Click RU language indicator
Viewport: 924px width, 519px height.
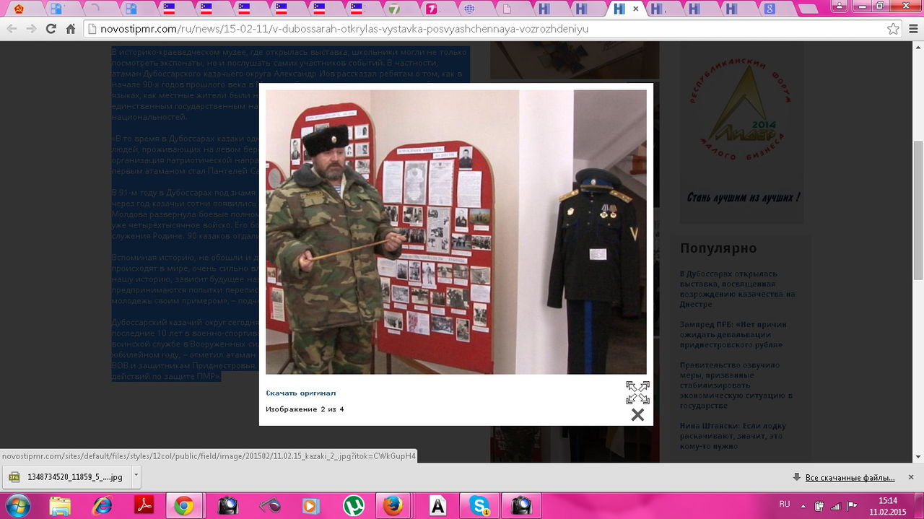[x=785, y=504]
